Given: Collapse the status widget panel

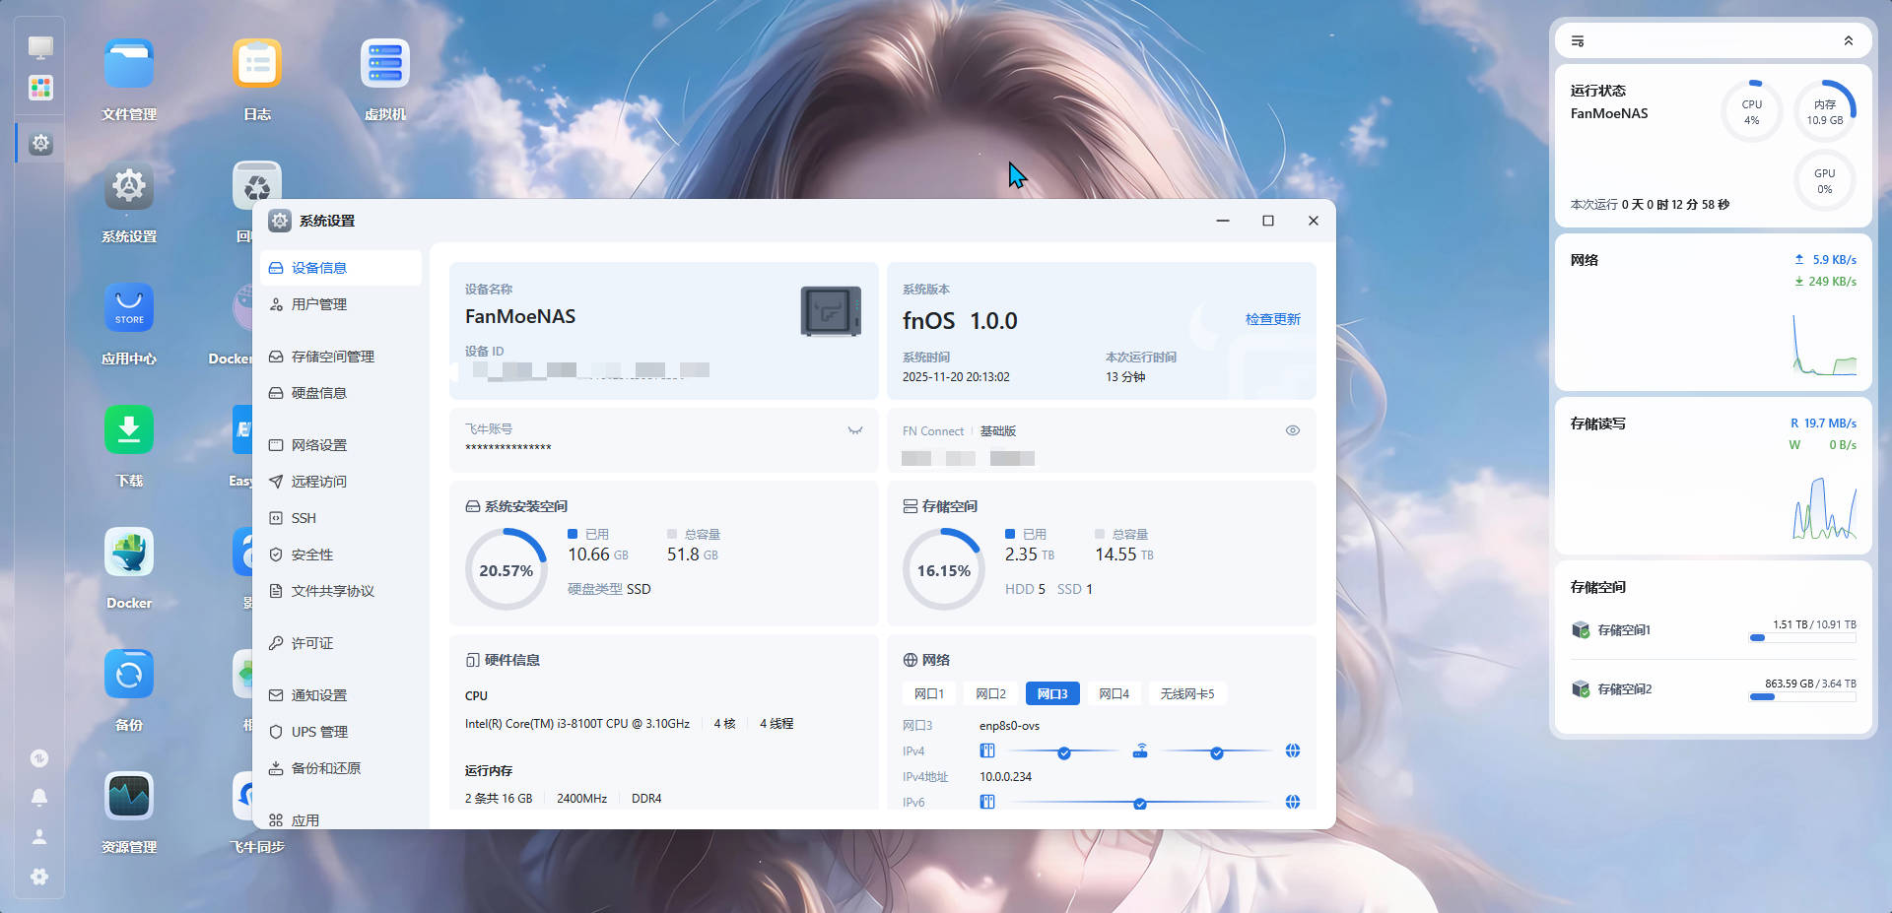Looking at the screenshot, I should click(x=1848, y=41).
